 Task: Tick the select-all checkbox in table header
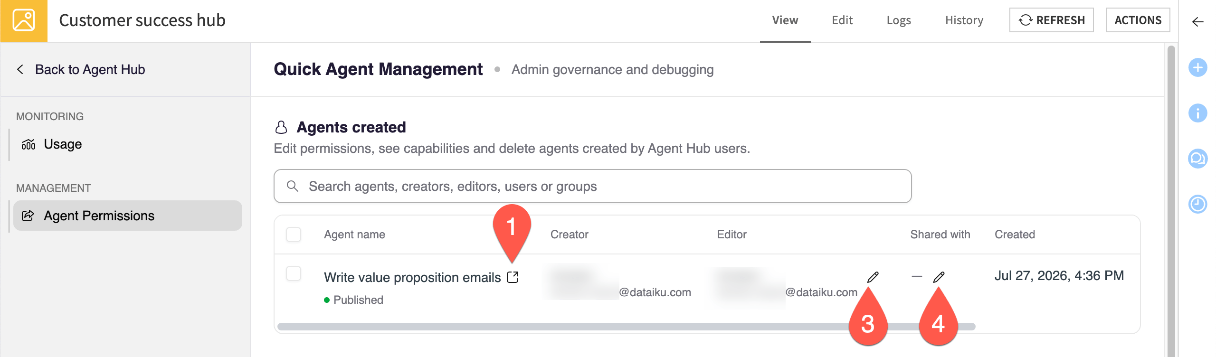click(294, 235)
